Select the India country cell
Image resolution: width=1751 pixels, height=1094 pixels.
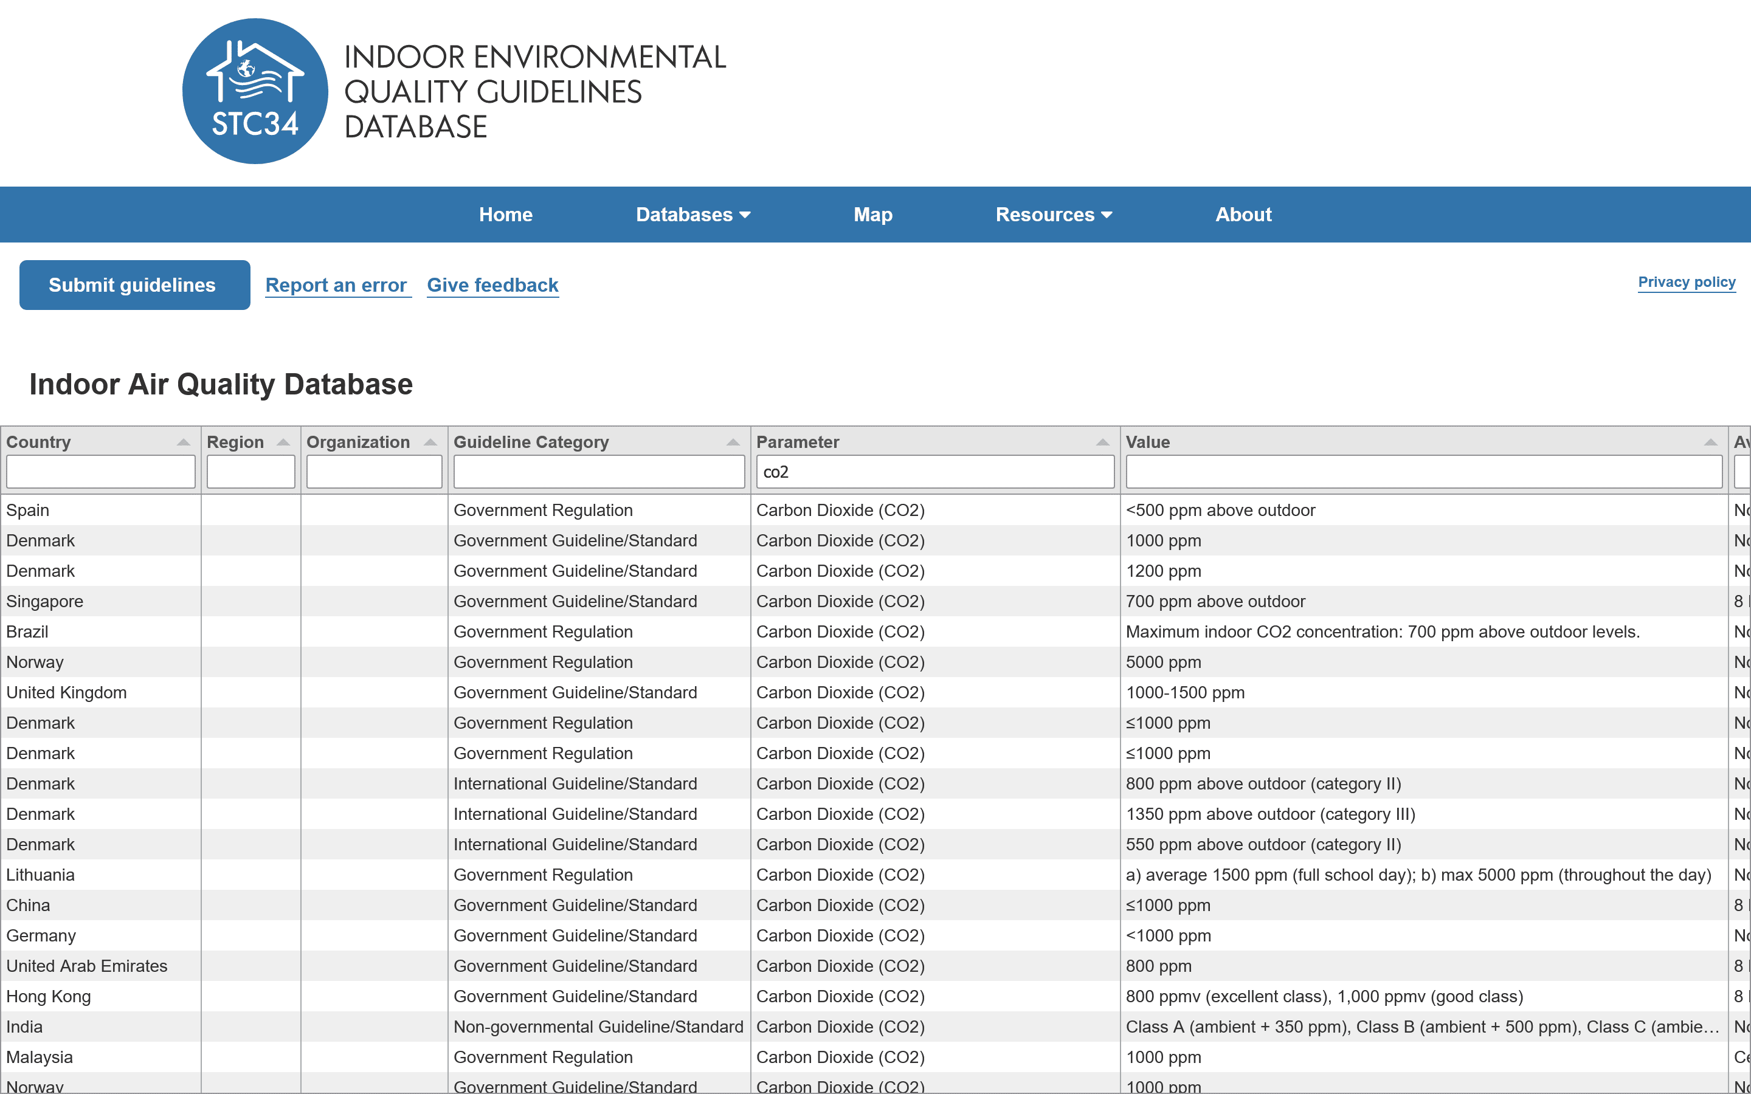point(100,1027)
